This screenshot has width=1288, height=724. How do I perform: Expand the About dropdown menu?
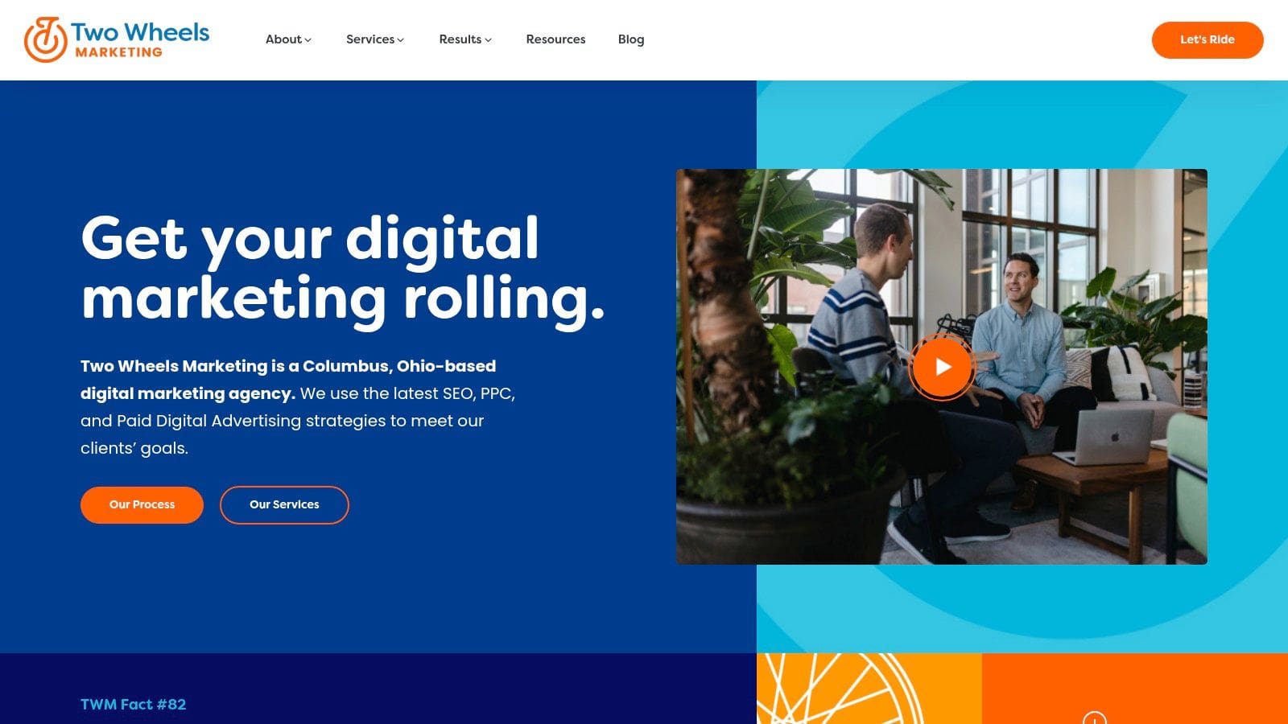coord(288,39)
